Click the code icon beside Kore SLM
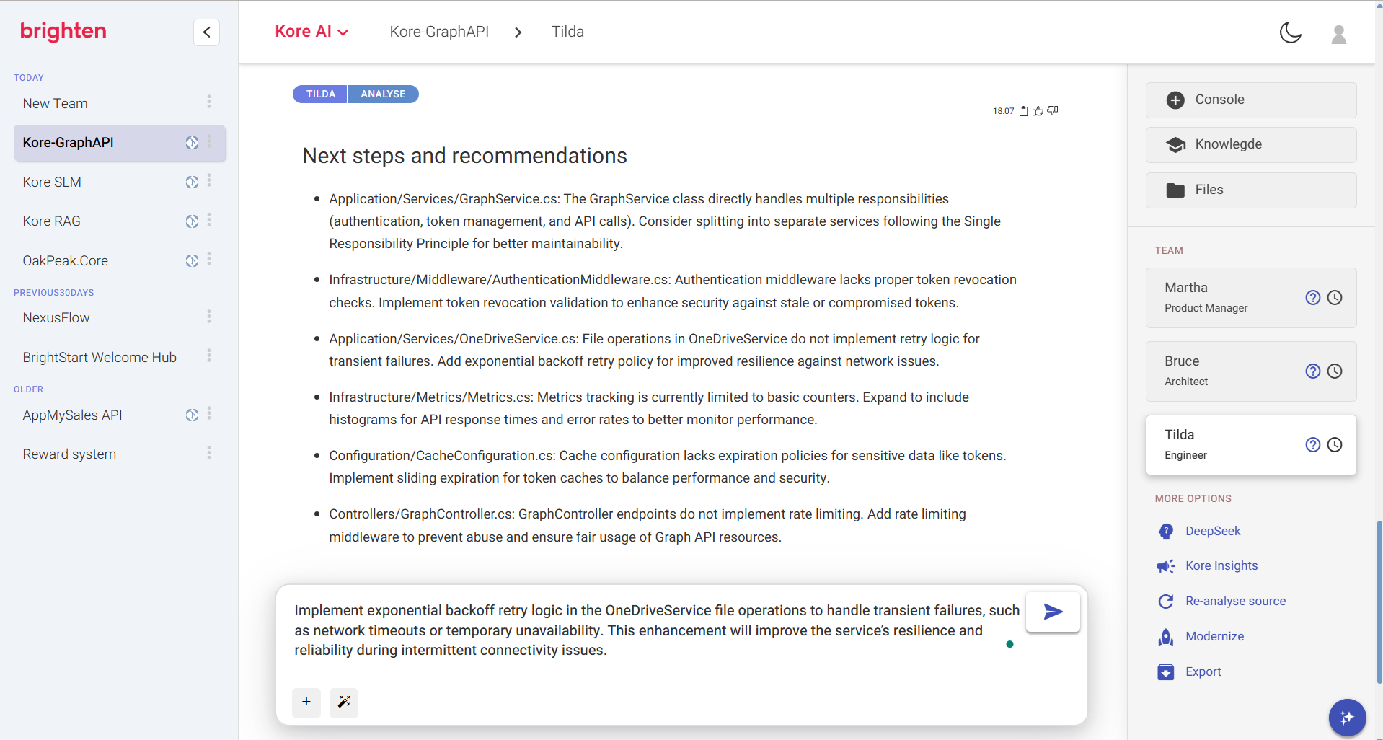The width and height of the screenshot is (1383, 740). click(192, 182)
